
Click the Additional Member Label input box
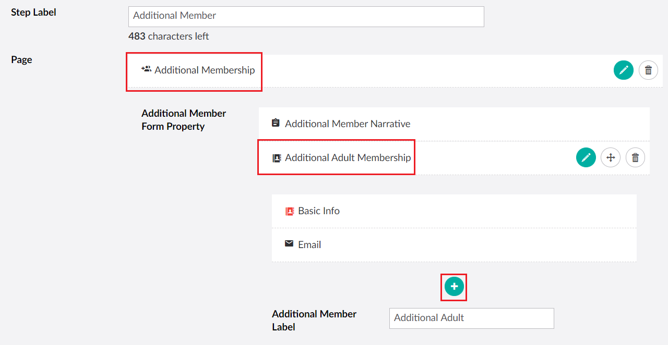(x=471, y=318)
